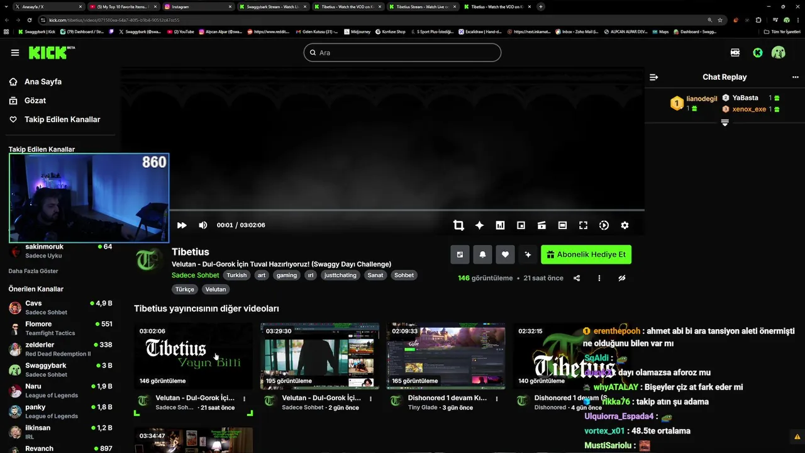Image resolution: width=805 pixels, height=453 pixels.
Task: Open the Flomore recommended channel
Action: click(x=60, y=328)
